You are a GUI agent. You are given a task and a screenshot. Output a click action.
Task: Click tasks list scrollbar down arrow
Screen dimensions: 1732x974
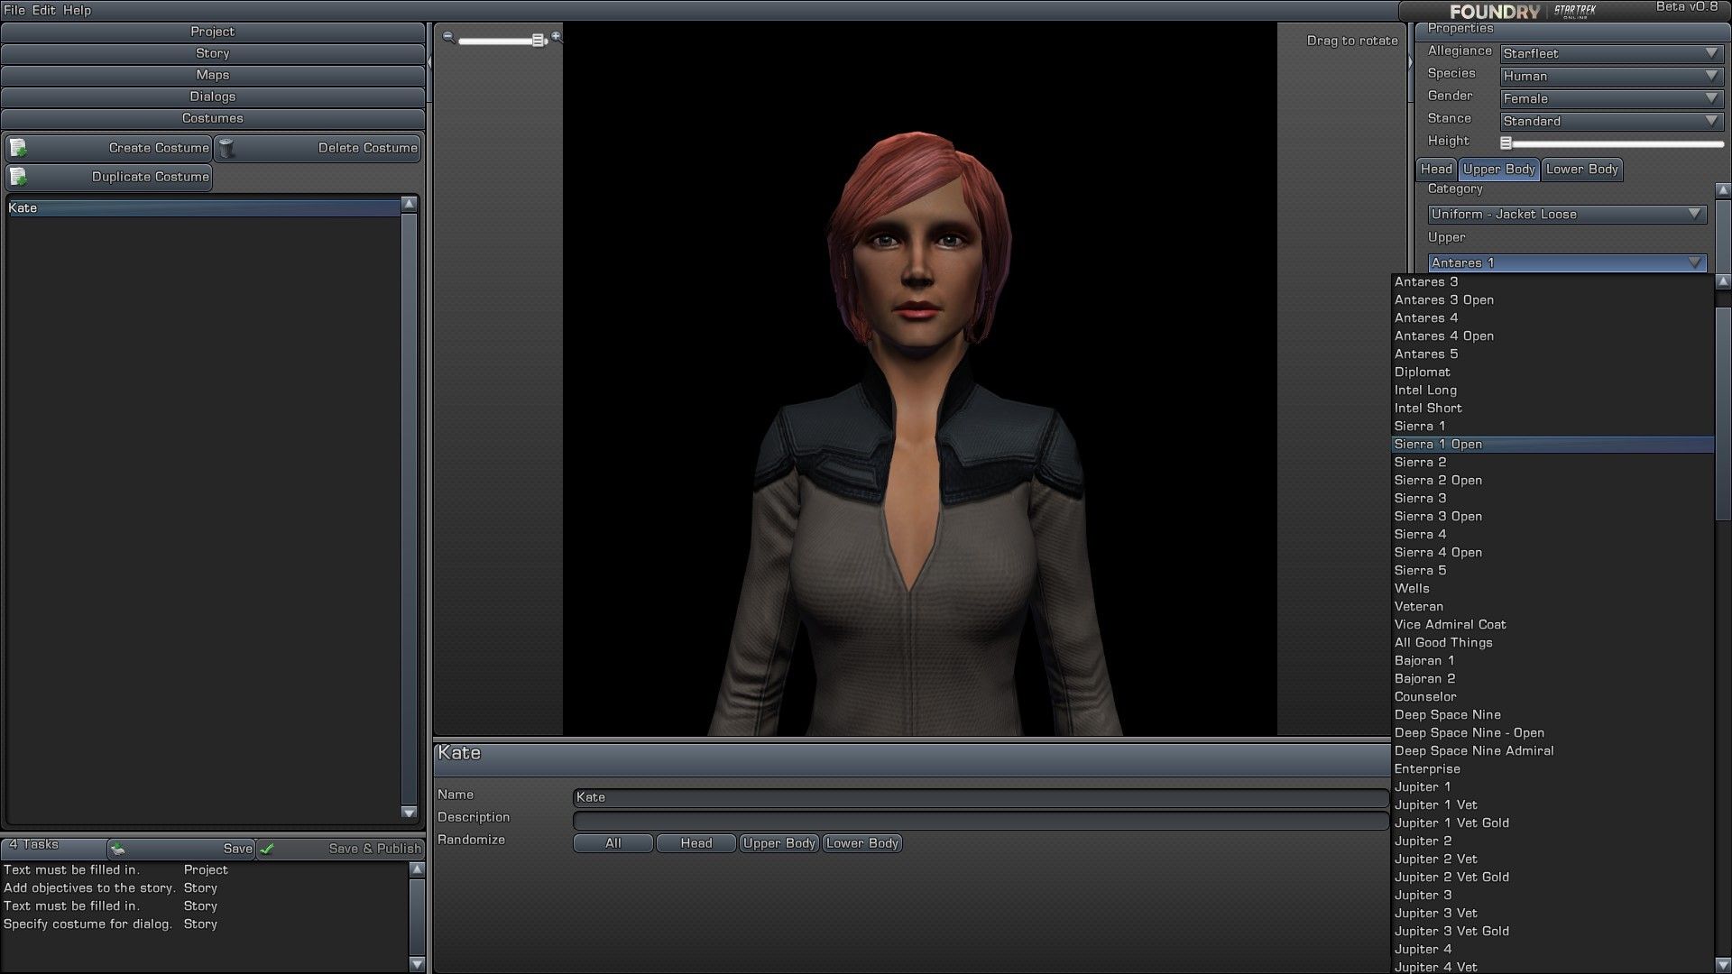[417, 964]
